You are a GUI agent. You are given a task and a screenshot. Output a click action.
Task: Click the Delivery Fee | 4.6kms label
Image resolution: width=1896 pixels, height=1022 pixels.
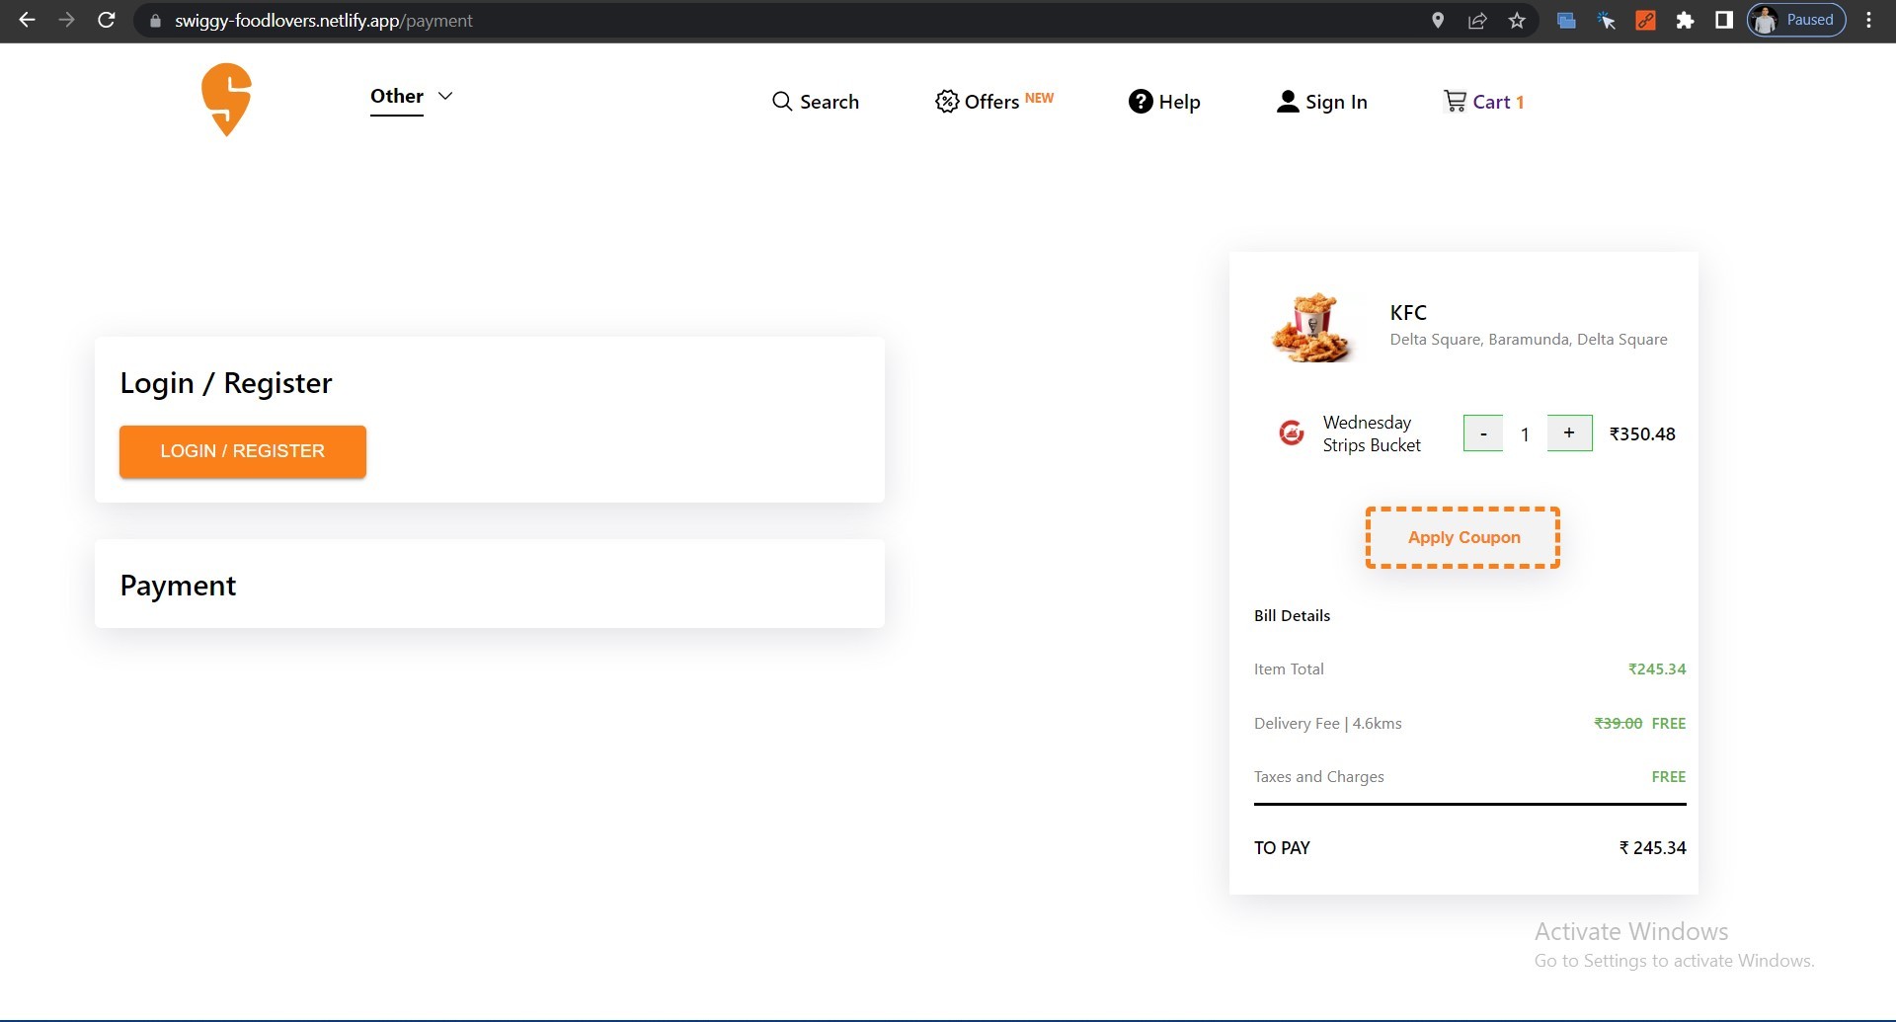[x=1328, y=723]
